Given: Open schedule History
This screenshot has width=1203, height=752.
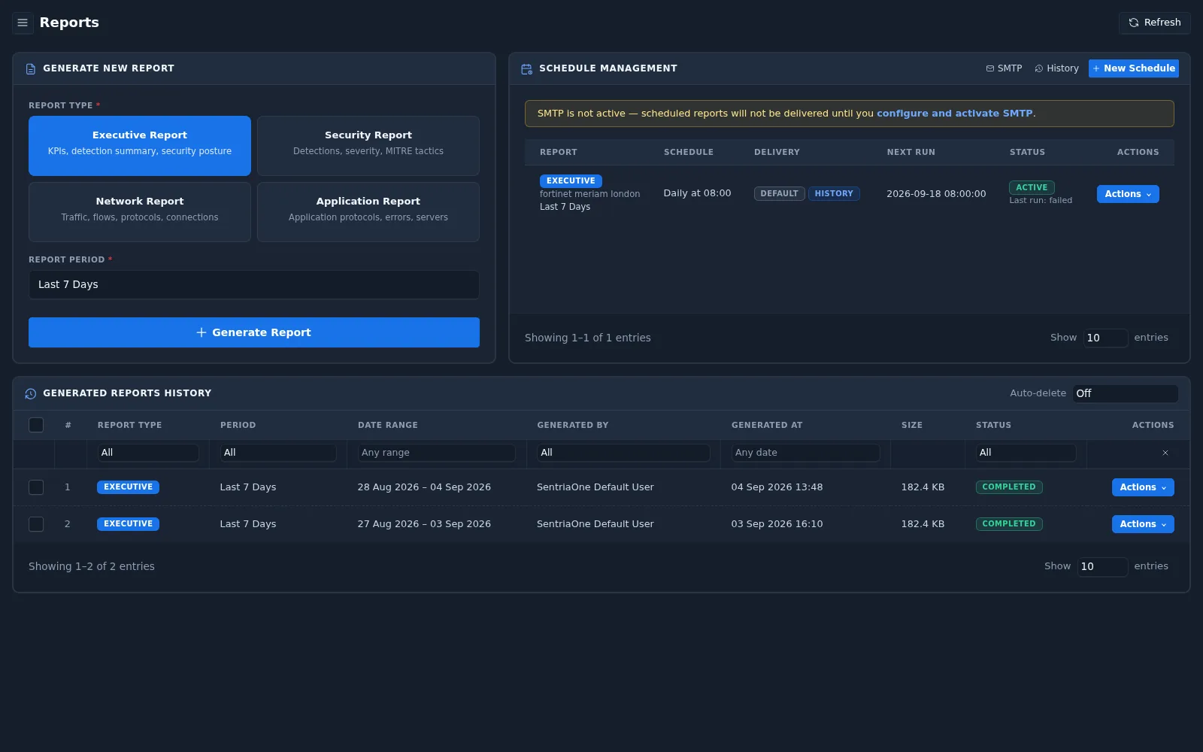Looking at the screenshot, I should click(1056, 68).
